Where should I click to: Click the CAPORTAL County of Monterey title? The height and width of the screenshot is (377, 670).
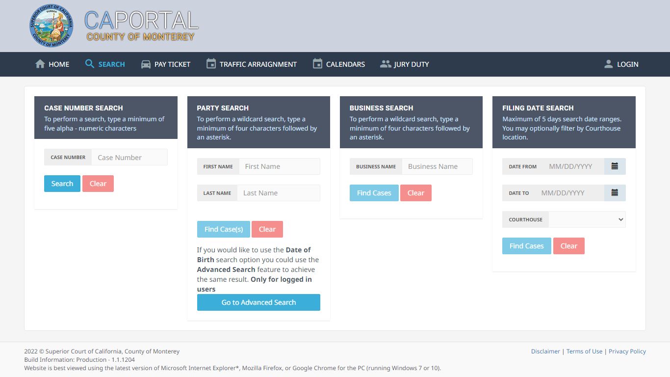click(x=141, y=26)
